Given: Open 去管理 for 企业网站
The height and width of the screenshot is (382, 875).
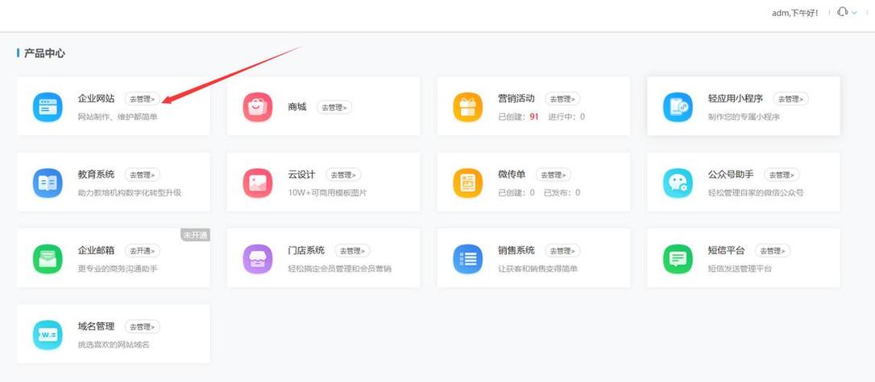Looking at the screenshot, I should pos(143,99).
